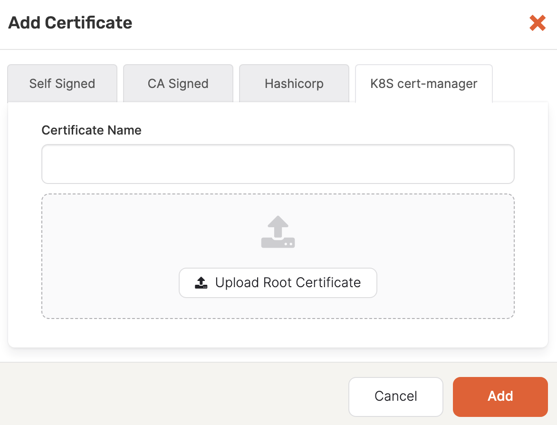The image size is (557, 425).
Task: Submit the form with the orange Add button
Action: coord(500,396)
